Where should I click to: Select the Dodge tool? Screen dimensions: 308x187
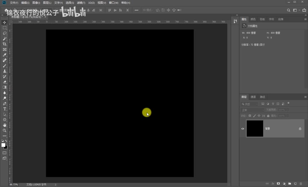point(4,98)
